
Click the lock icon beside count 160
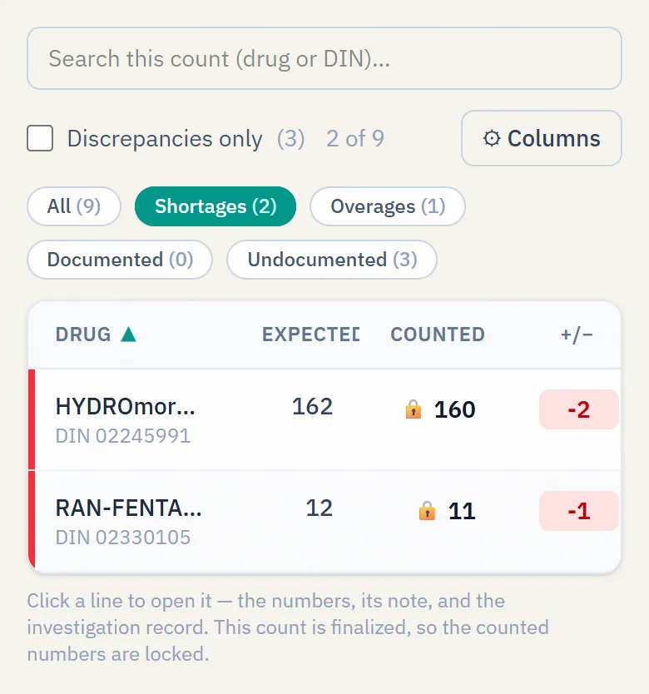[x=414, y=409]
